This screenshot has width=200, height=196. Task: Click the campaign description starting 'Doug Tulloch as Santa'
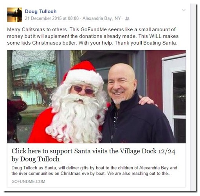[x=94, y=171]
